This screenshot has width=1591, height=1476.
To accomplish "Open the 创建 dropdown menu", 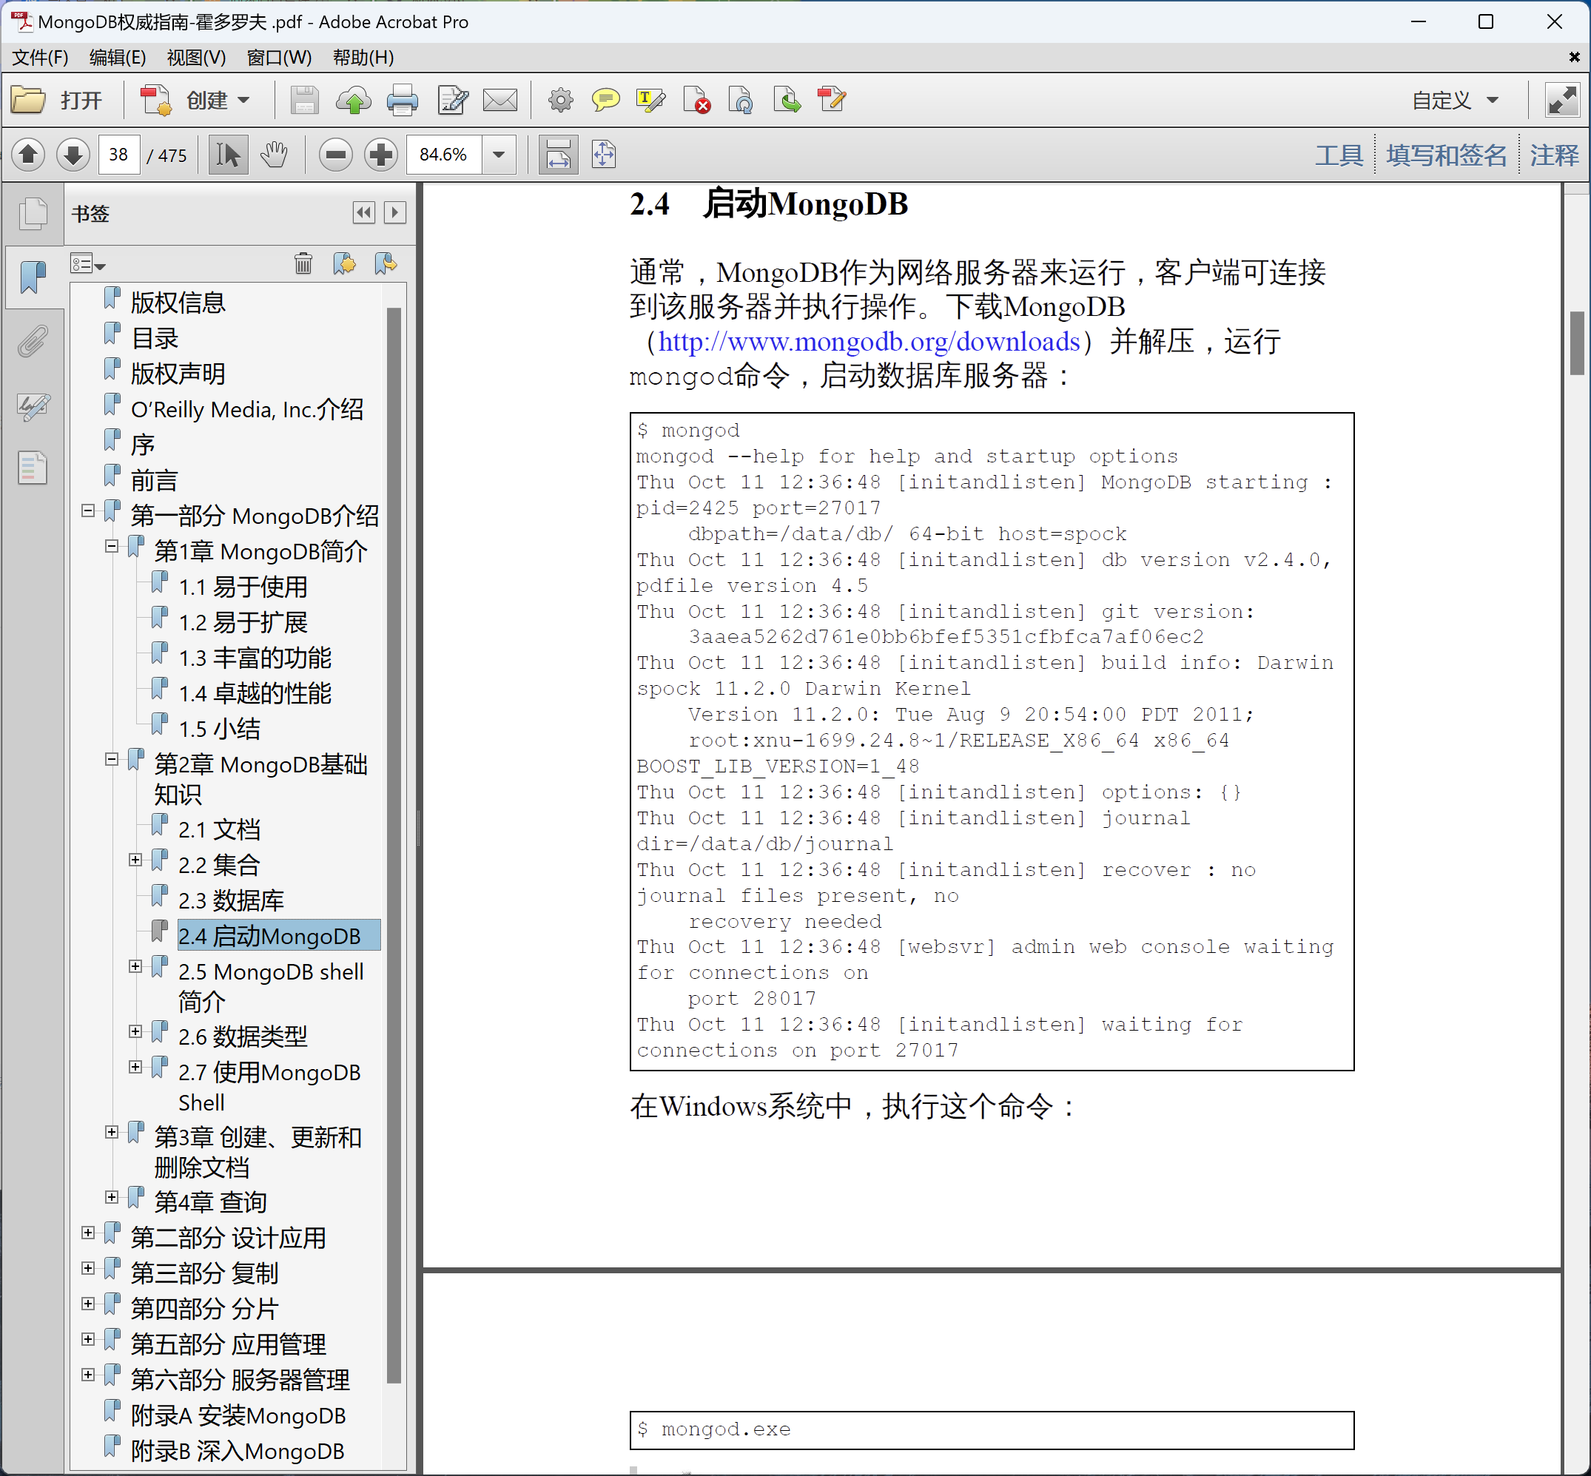I will pyautogui.click(x=215, y=100).
